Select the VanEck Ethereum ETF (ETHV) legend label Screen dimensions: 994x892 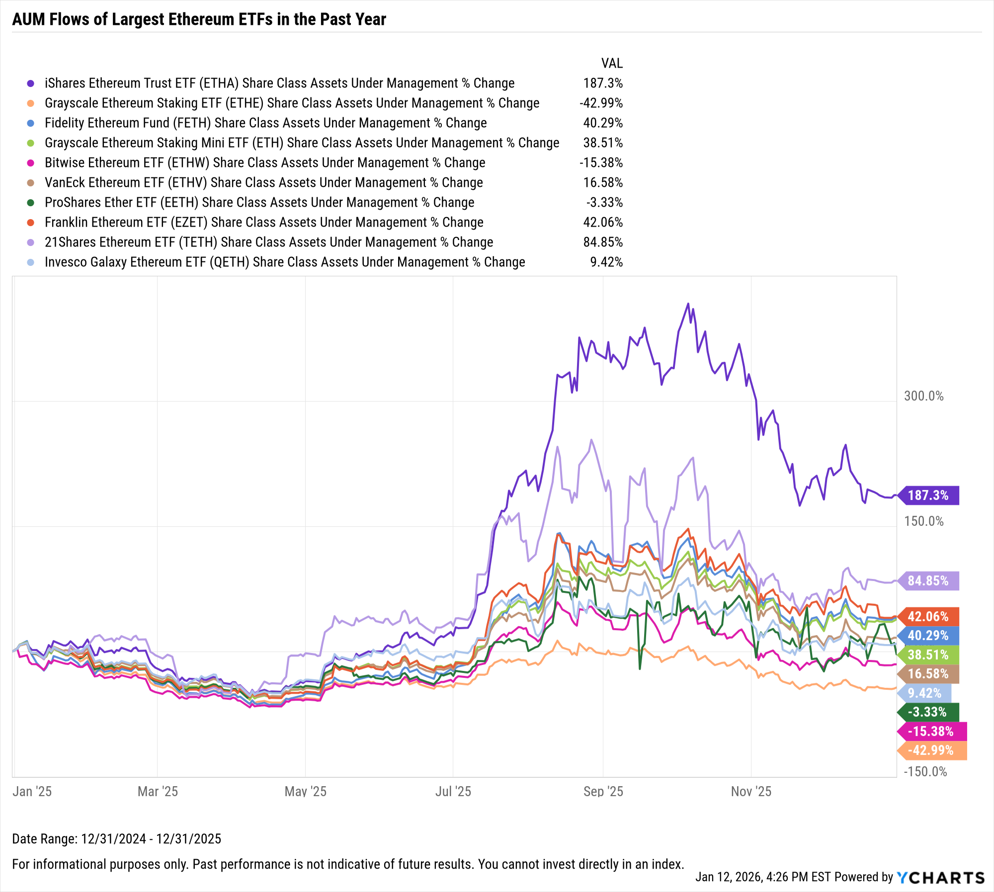(264, 183)
